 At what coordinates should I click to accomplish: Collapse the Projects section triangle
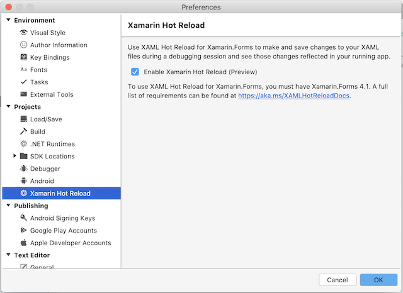click(8, 106)
